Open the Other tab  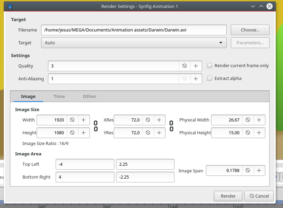[90, 96]
